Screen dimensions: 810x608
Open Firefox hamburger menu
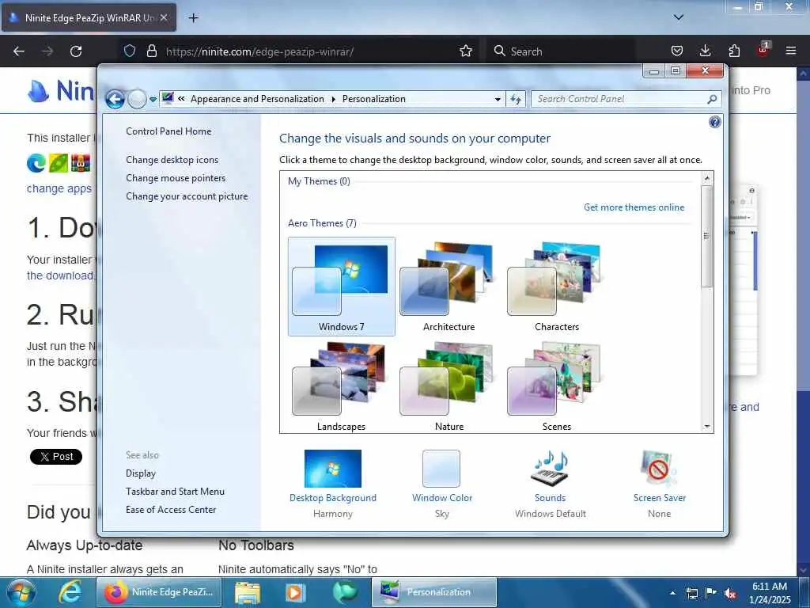(791, 51)
